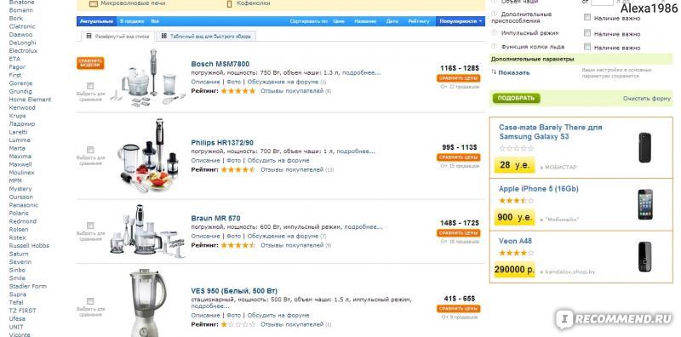This screenshot has width=681, height=337.
Task: Expand Philips HR1372/90 details via подробнее
Action: [356, 151]
